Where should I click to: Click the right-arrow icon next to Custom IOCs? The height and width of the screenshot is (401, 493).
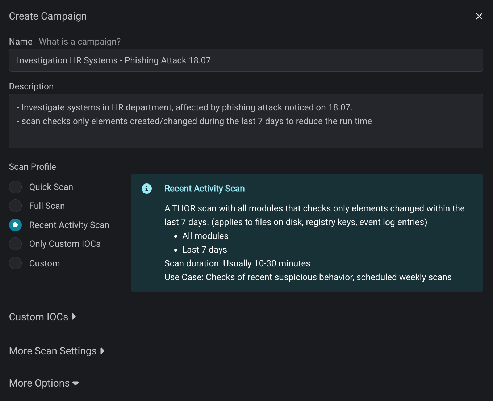click(x=74, y=317)
